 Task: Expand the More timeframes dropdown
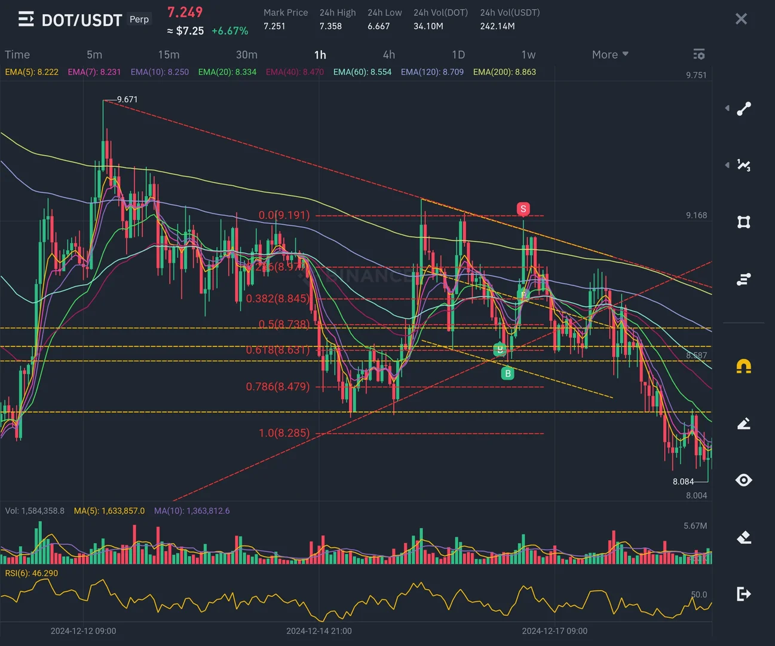click(x=610, y=54)
